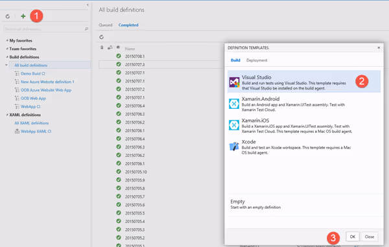The height and width of the screenshot is (247, 389).
Task: Open OOB Azure Website Web App definition
Action: (46, 90)
